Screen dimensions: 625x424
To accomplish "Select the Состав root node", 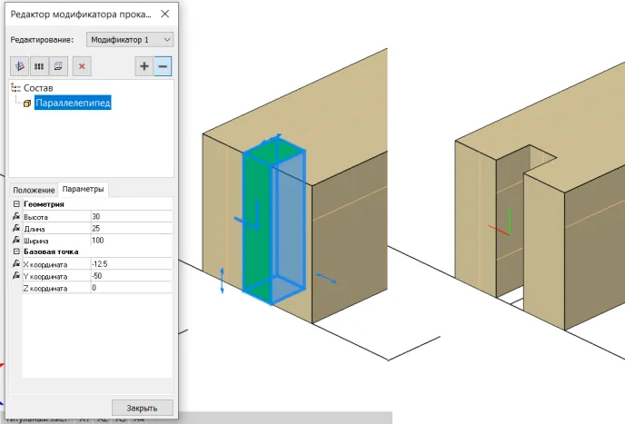I will point(38,88).
